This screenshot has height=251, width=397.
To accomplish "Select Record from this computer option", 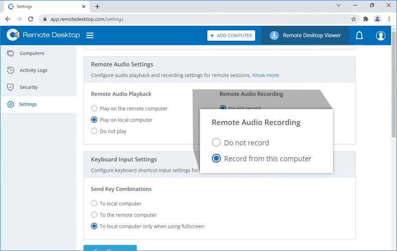I will [x=216, y=159].
